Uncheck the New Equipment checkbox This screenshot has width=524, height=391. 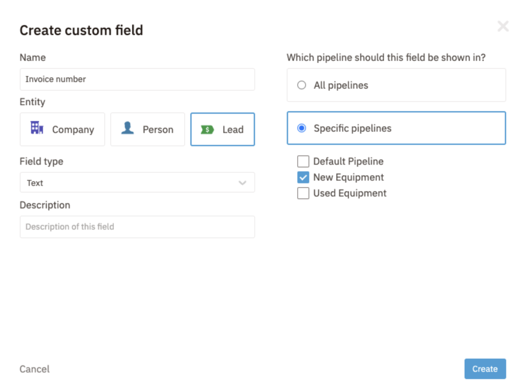coord(303,177)
